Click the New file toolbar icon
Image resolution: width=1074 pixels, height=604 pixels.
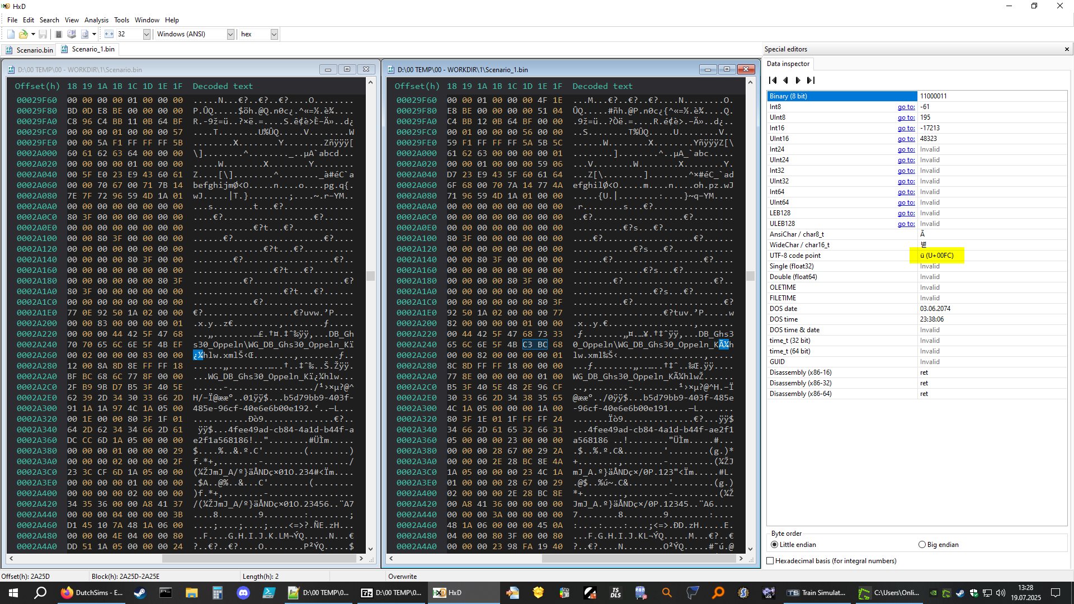[x=11, y=34]
